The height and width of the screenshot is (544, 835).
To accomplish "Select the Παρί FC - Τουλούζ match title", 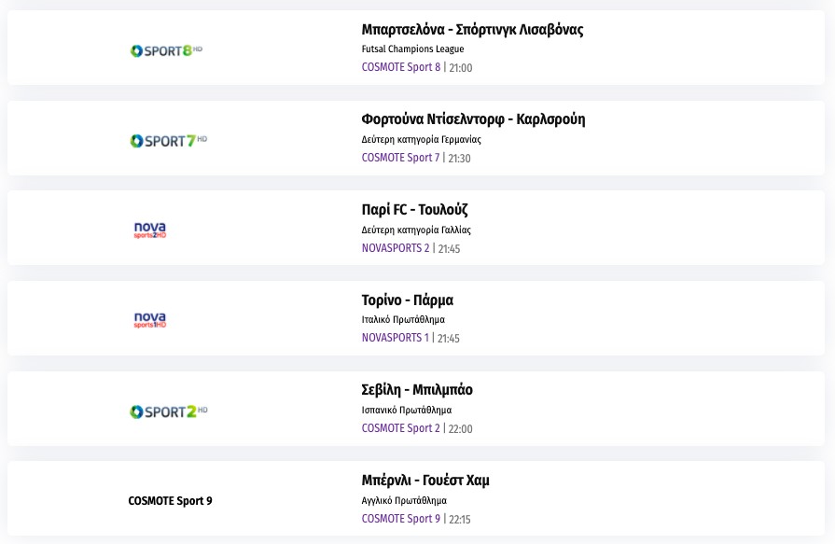I will 421,210.
